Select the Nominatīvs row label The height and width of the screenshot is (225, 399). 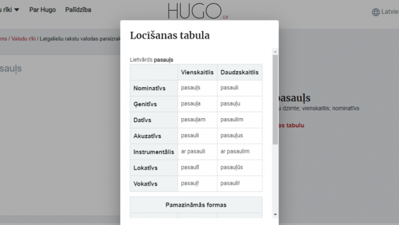coord(154,88)
